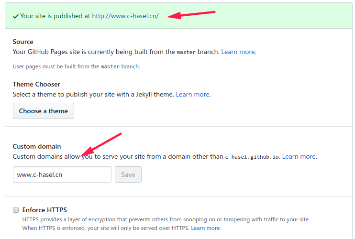Focus the custom domain text field
This screenshot has height=239, width=355.
(x=62, y=174)
